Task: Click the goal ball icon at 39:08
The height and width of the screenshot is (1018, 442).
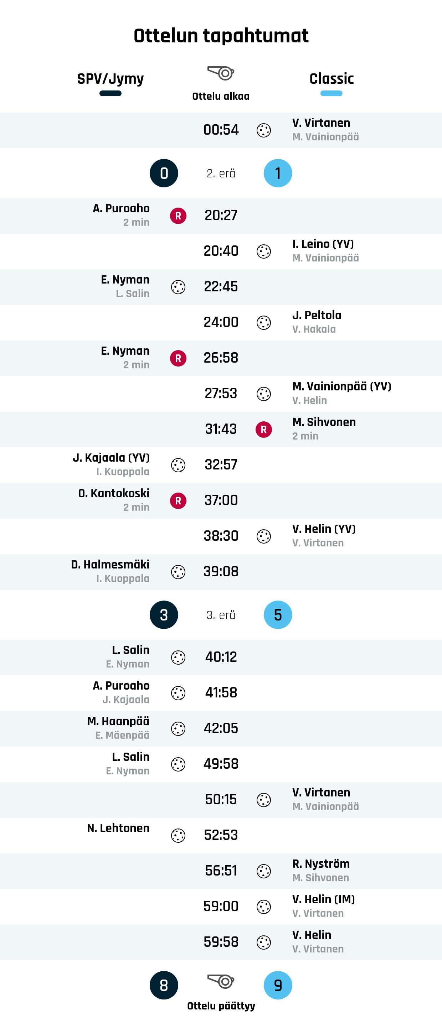Action: (x=178, y=572)
